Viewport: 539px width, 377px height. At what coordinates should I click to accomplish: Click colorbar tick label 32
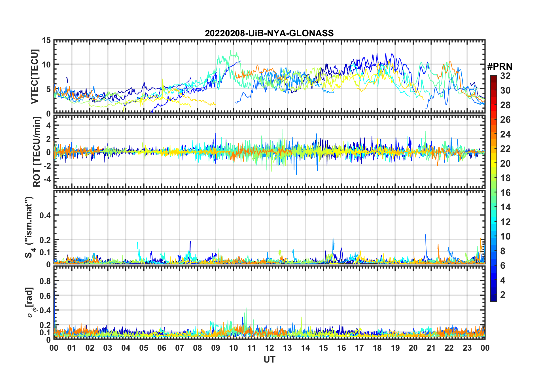tap(505, 76)
